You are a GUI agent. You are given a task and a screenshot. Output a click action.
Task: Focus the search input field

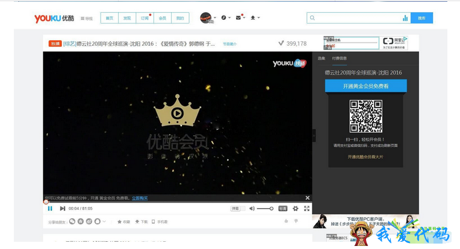tap(358, 18)
